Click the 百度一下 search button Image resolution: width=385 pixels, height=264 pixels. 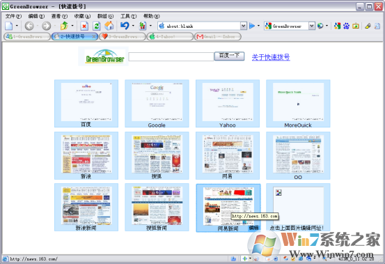coord(229,56)
